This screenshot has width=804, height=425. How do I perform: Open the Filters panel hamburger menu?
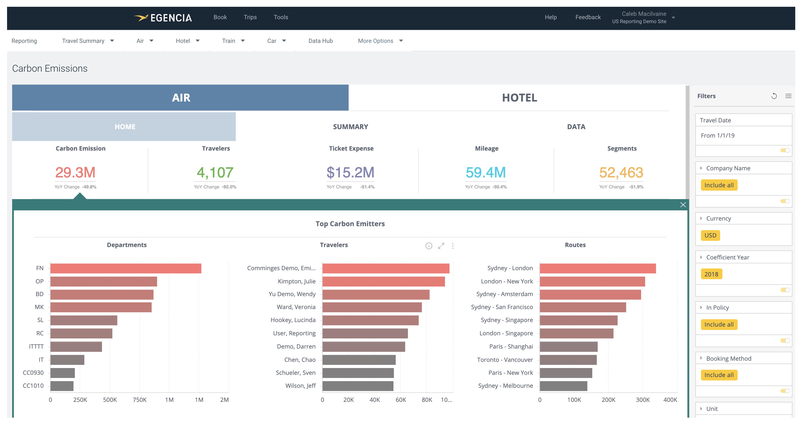[x=788, y=96]
